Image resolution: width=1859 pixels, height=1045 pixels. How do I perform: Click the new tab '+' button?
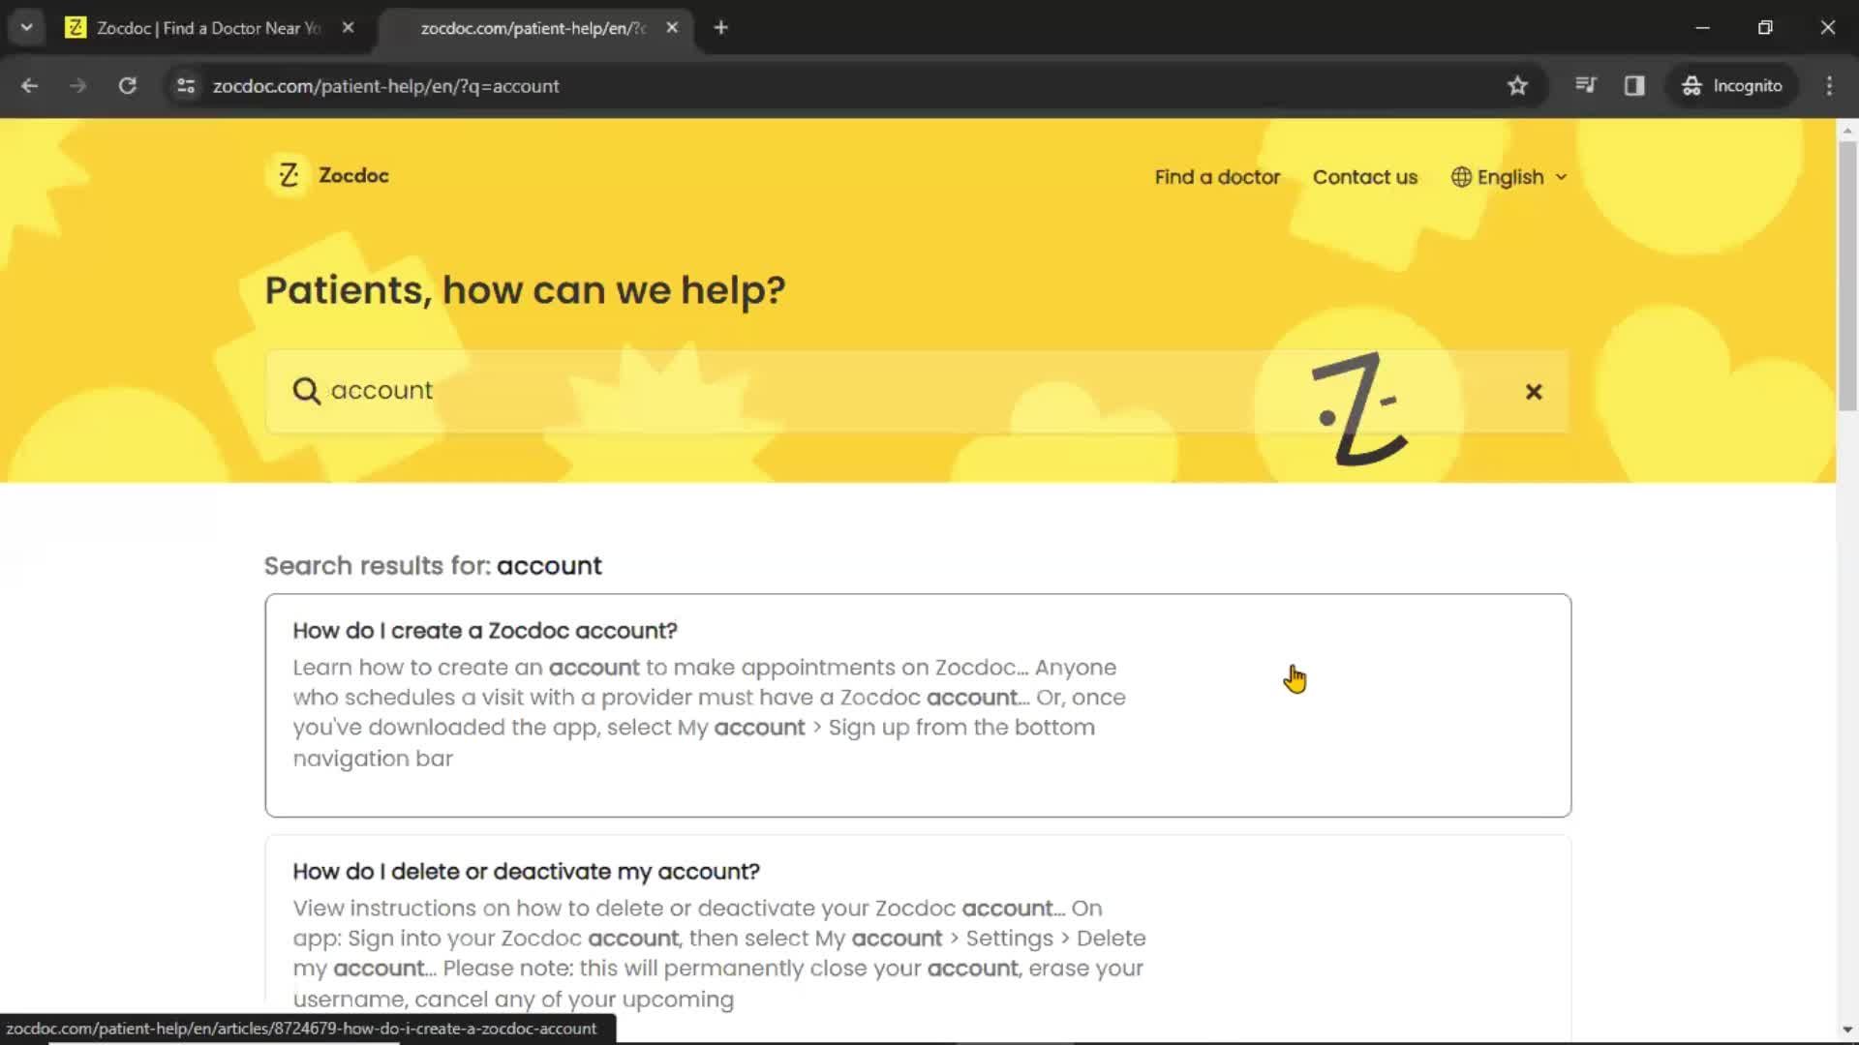point(721,28)
